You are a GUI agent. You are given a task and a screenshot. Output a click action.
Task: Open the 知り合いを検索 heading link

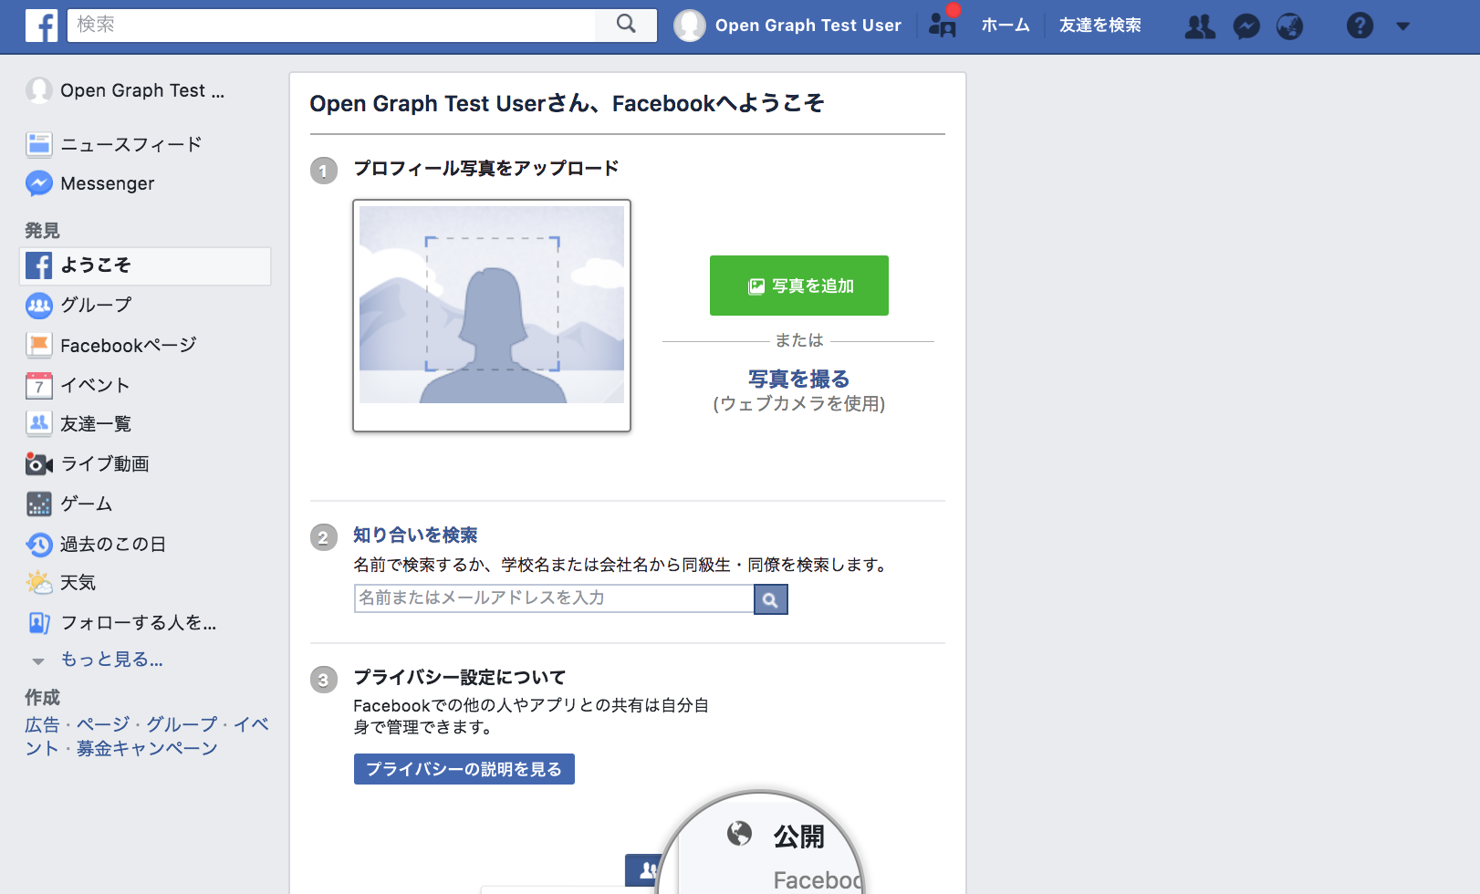click(x=415, y=535)
